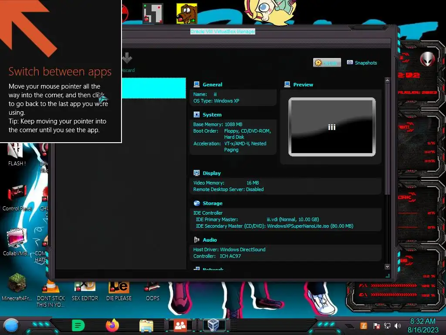Click the taskbar clock showing 8:32 AM
The width and height of the screenshot is (446, 335).
(422, 325)
